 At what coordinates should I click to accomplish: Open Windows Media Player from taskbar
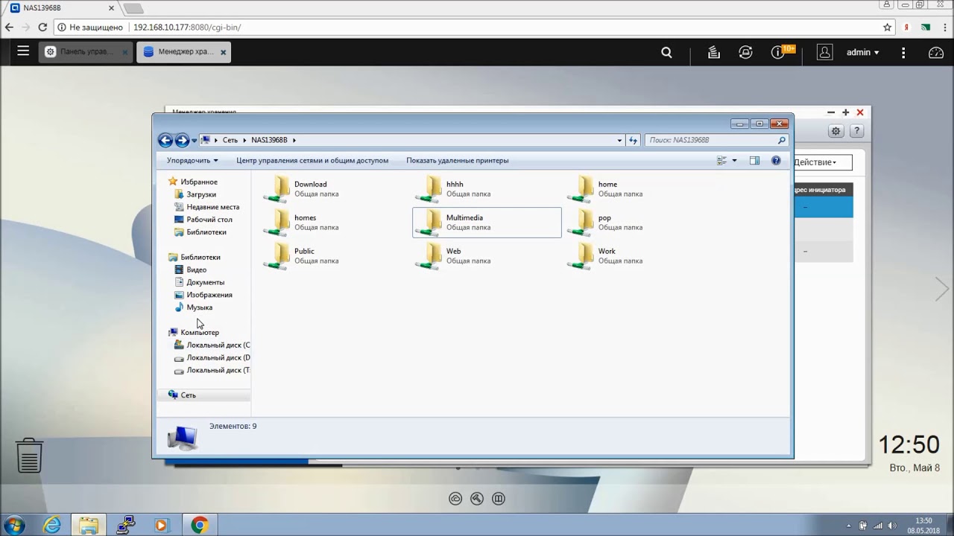pos(161,525)
